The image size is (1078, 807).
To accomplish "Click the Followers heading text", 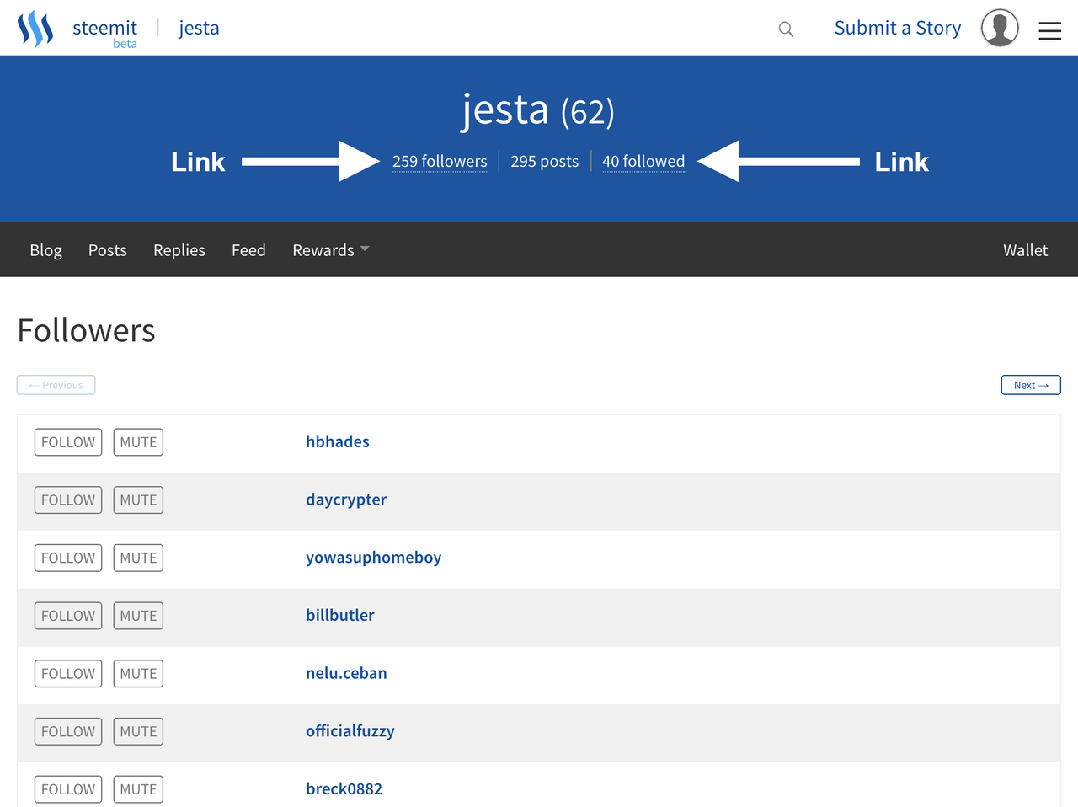I will (86, 330).
